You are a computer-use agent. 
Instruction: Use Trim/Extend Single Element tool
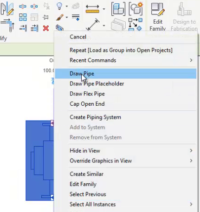23,28
